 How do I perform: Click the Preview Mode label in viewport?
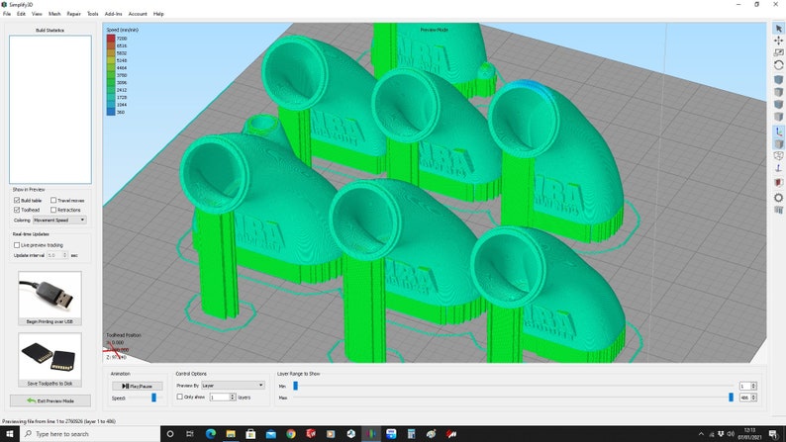pyautogui.click(x=435, y=30)
